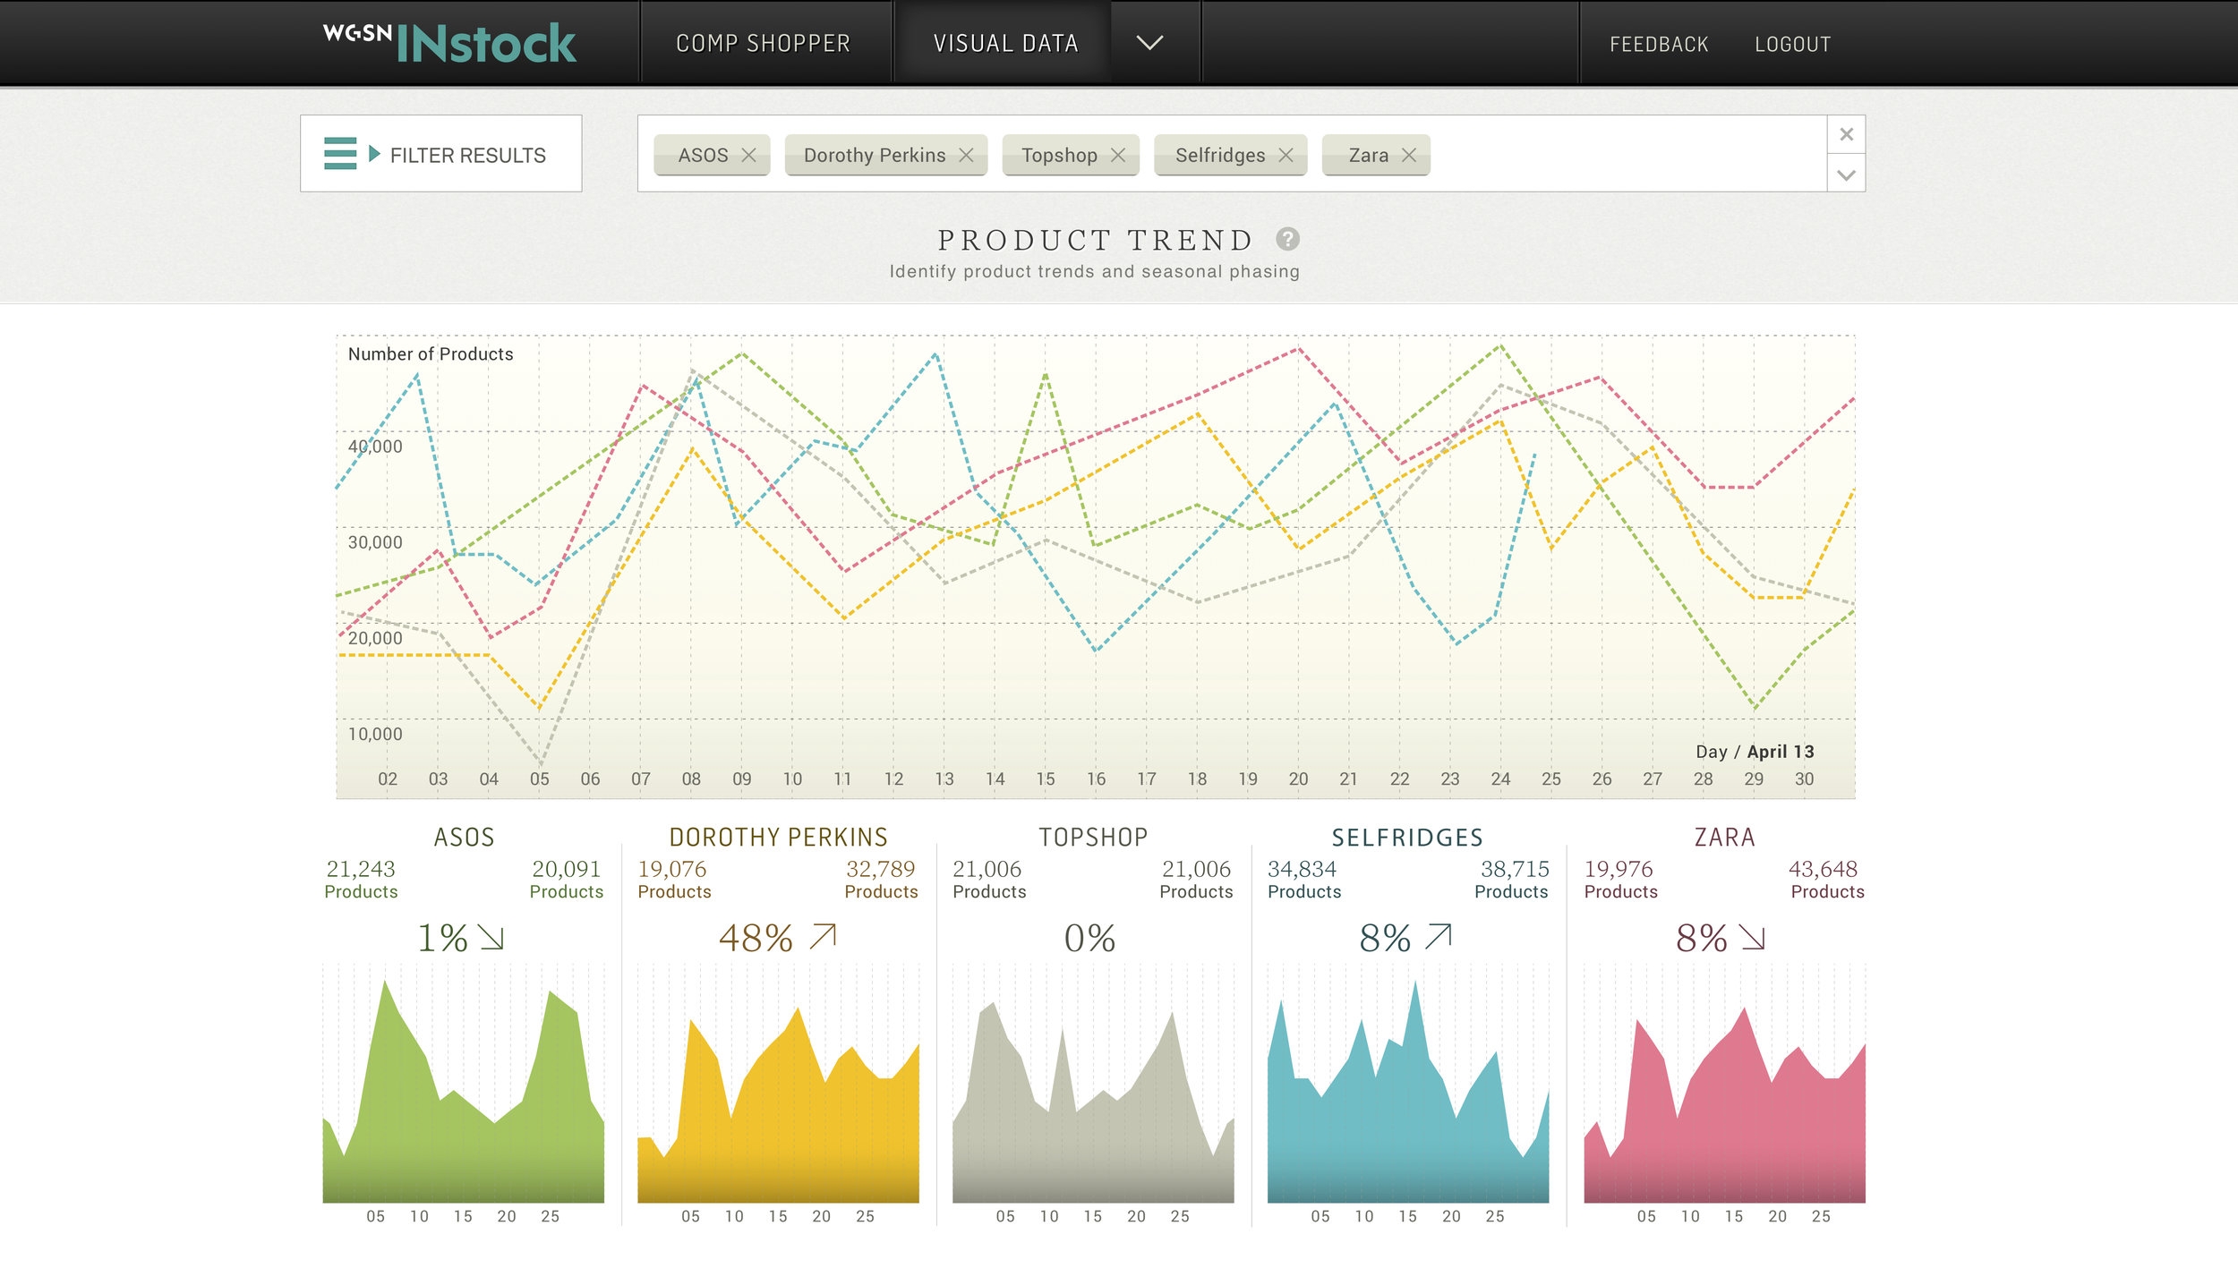Screen dimensions: 2238x1285
Task: Click the Selfridges teal area chart
Action: coord(1408,1092)
